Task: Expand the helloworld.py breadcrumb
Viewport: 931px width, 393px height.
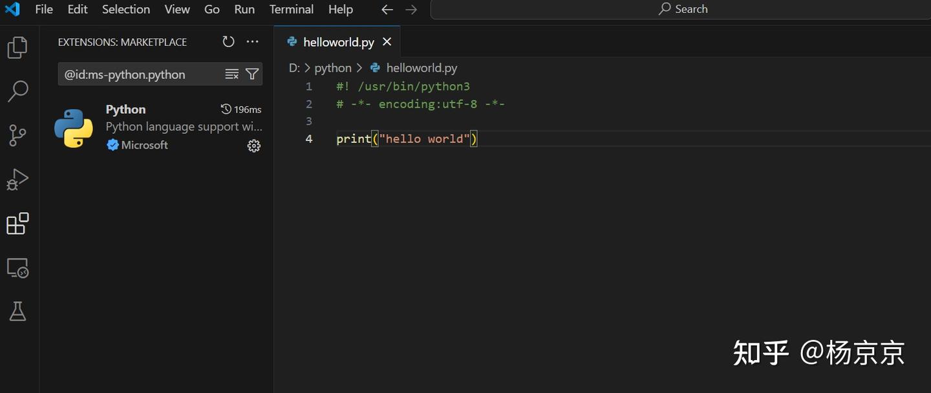Action: click(421, 67)
